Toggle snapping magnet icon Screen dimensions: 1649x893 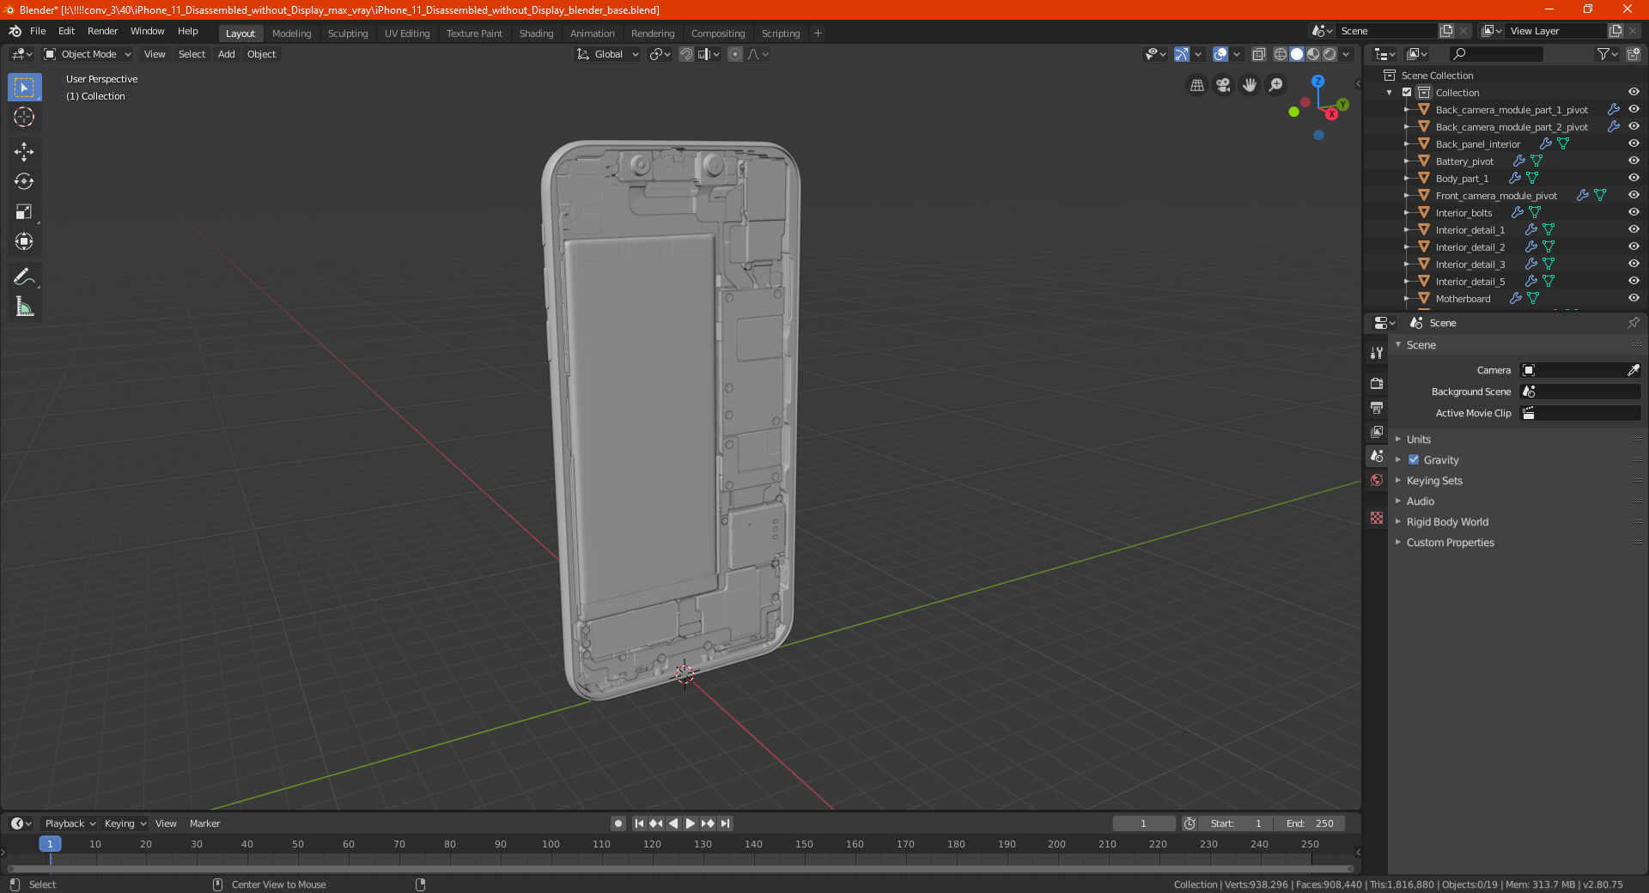pos(686,54)
